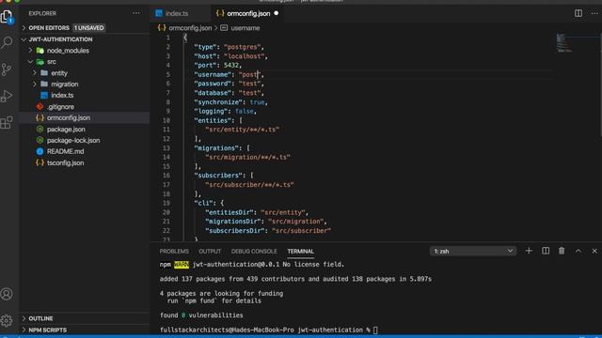
Task: Open the Search view in activity bar
Action: point(7,42)
